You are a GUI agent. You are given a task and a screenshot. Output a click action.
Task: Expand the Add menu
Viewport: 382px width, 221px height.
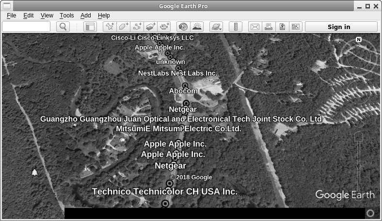point(85,16)
